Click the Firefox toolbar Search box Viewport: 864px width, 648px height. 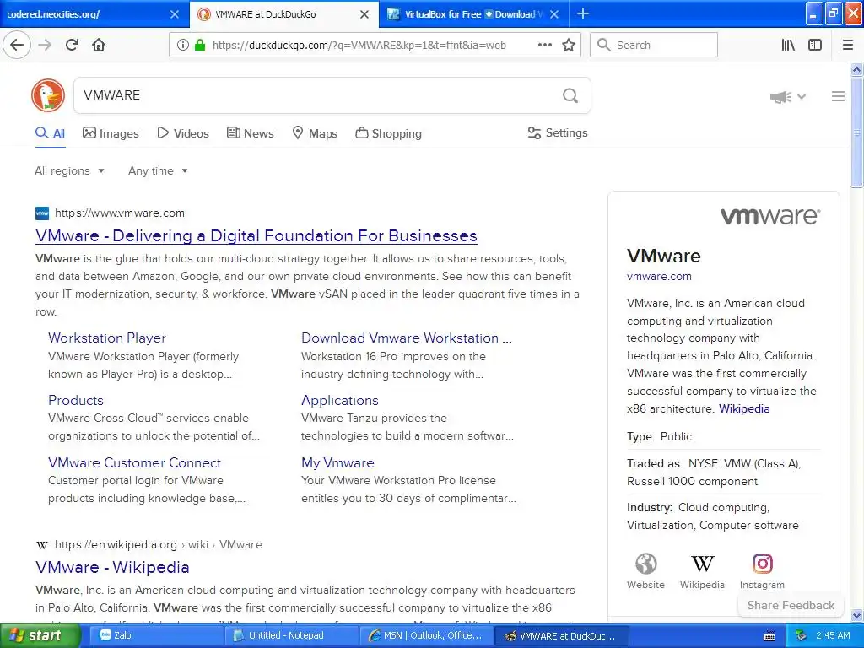click(x=654, y=46)
